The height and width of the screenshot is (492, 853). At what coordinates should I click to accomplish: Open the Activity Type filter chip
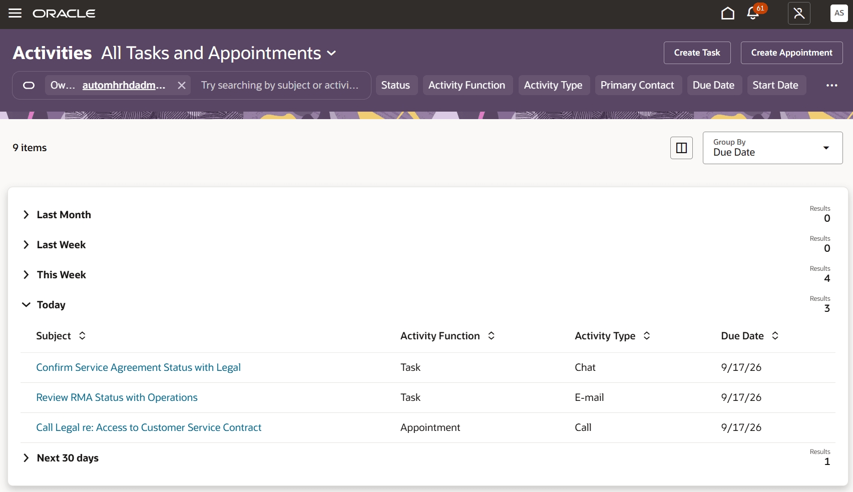tap(553, 86)
